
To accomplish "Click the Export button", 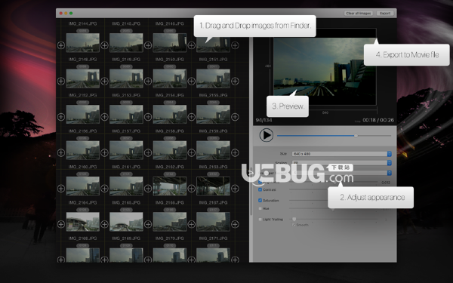I will point(385,14).
